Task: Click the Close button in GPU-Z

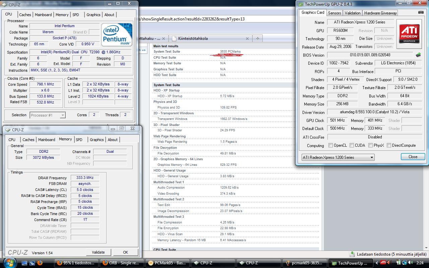Action: coord(413,157)
